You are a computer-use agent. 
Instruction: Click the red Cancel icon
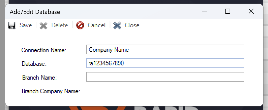80,26
